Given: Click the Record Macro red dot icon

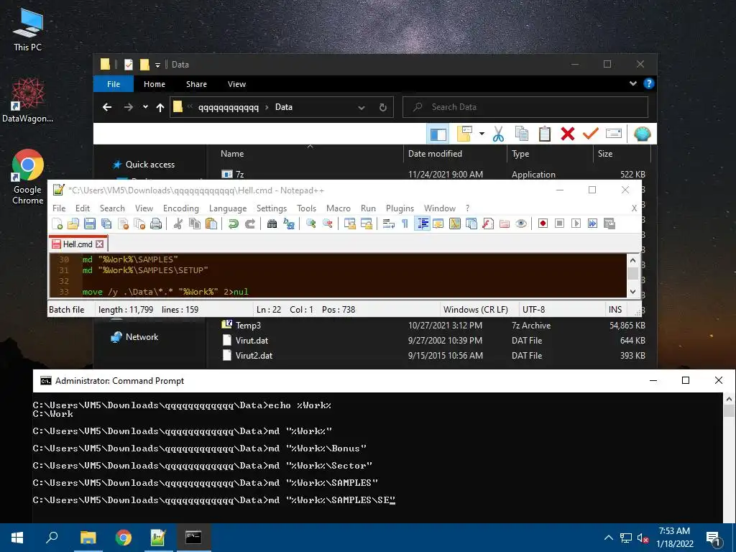Looking at the screenshot, I should pyautogui.click(x=543, y=224).
